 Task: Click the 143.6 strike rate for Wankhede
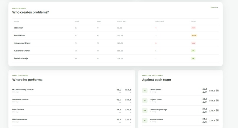tap(128, 100)
